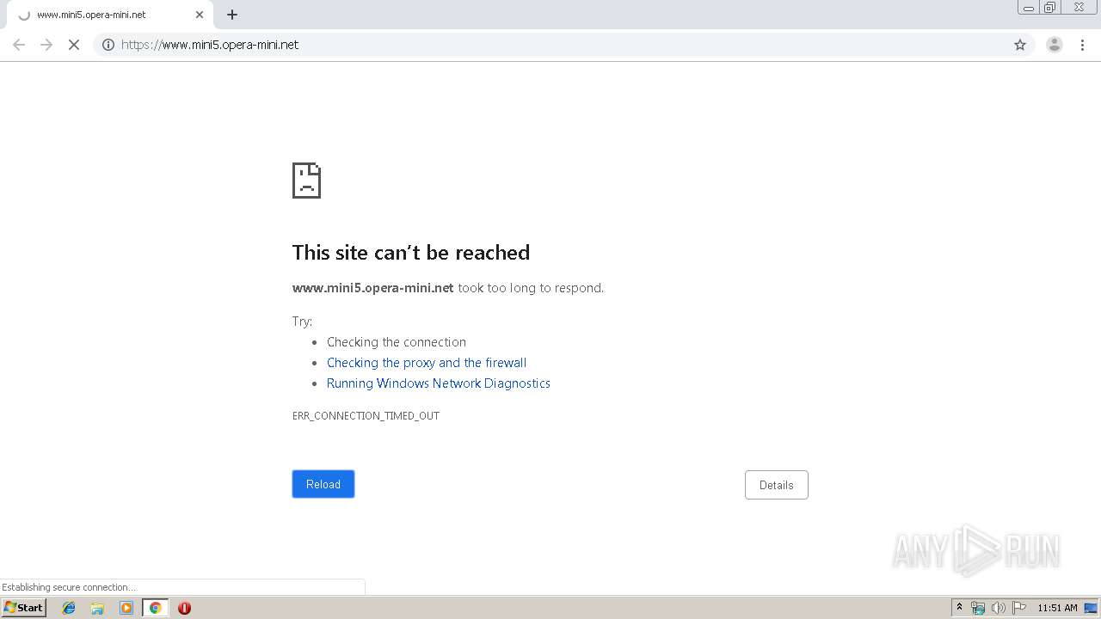
Task: Select the www.mini5.opera-mini.net tab
Action: click(110, 15)
